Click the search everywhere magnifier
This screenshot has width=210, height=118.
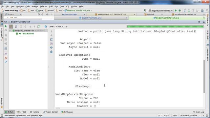[x=207, y=10]
